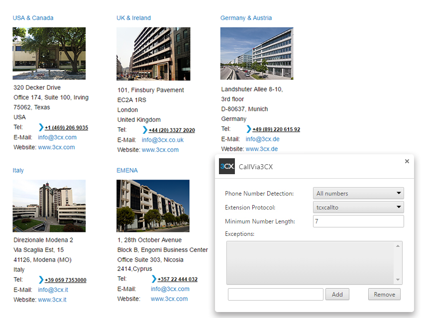Click the '101, Finsbury Pavement' address line
Image resolution: width=422 pixels, height=318 pixels.
click(150, 90)
